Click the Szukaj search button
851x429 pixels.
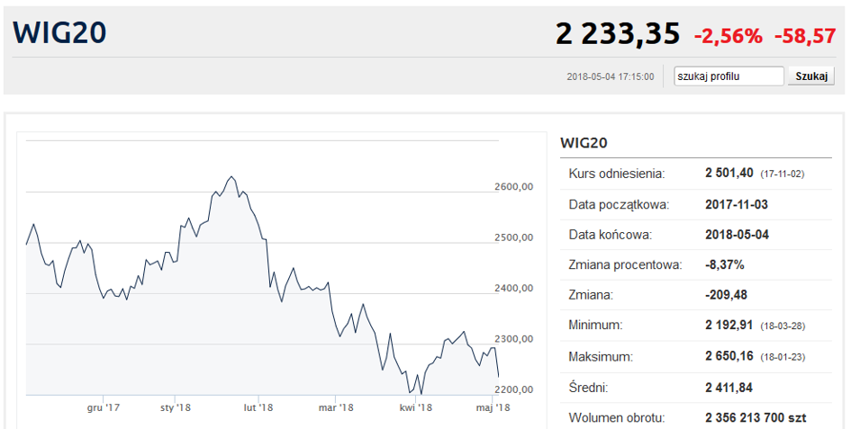tap(810, 76)
